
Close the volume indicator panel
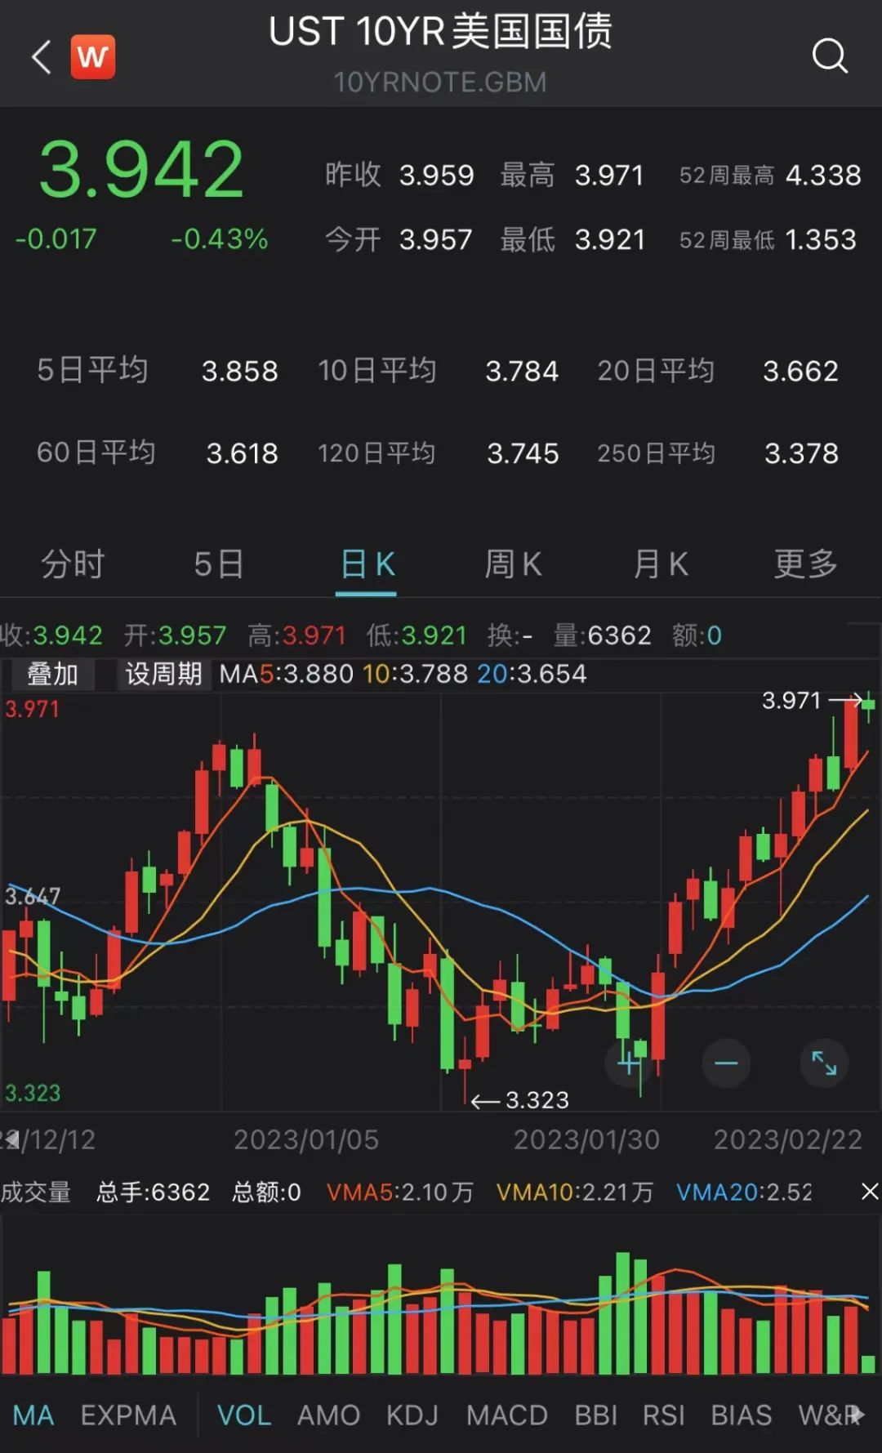tap(870, 1192)
